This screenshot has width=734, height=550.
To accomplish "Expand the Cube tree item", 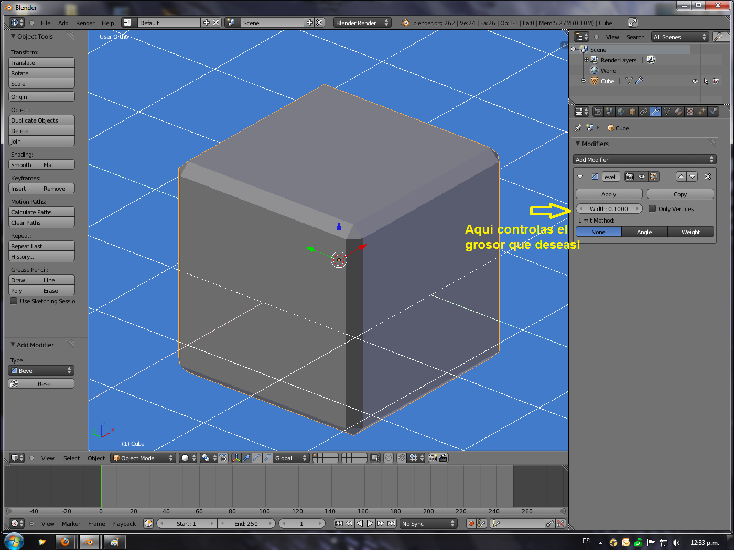I will [x=584, y=81].
